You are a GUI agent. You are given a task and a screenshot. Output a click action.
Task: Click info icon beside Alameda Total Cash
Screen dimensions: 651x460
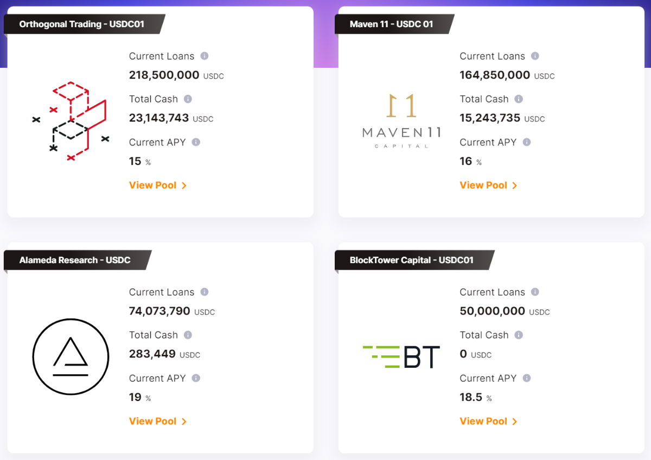(x=188, y=335)
